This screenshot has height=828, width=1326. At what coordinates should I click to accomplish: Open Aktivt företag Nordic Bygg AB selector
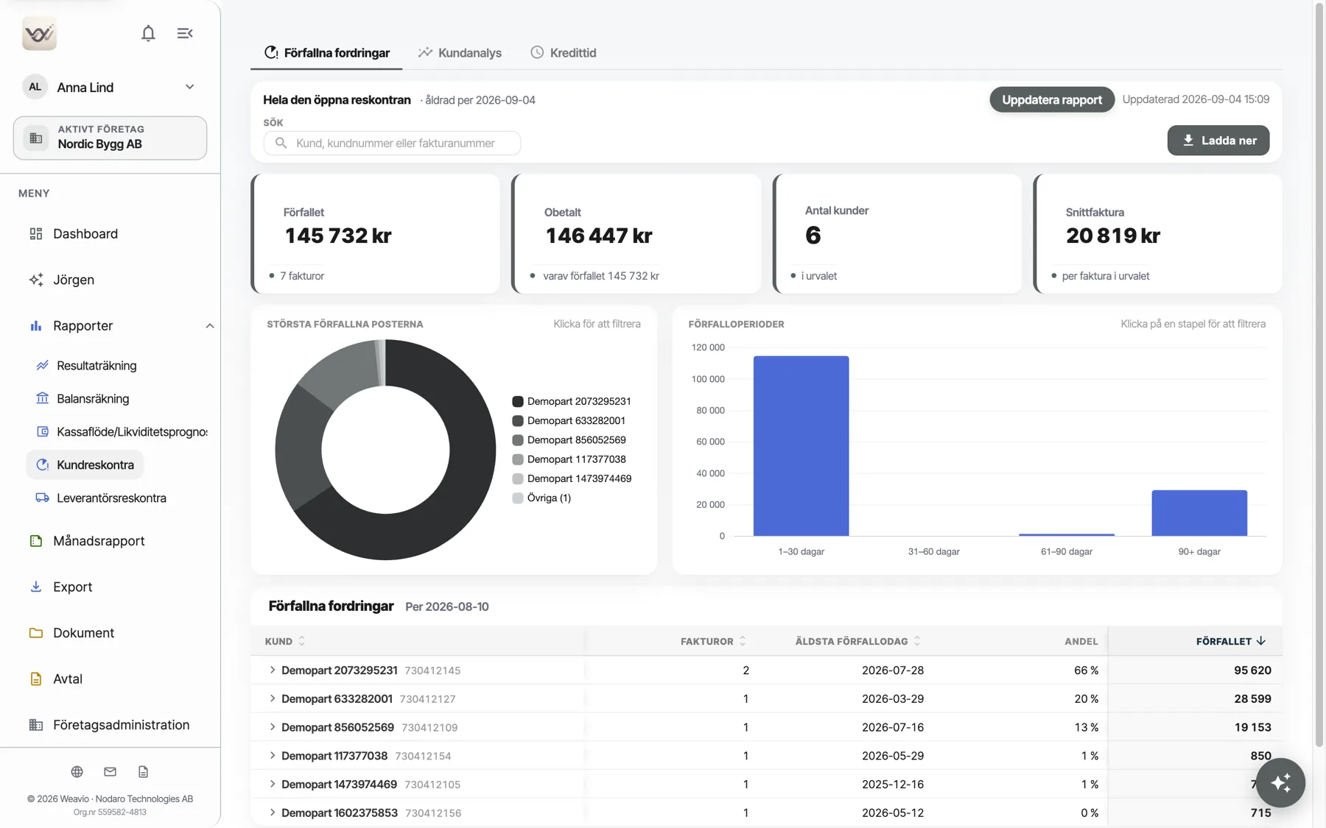pyautogui.click(x=110, y=138)
